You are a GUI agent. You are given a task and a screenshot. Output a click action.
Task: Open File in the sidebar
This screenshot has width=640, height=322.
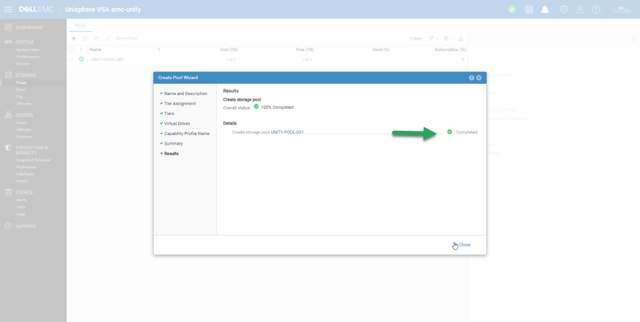coord(19,97)
